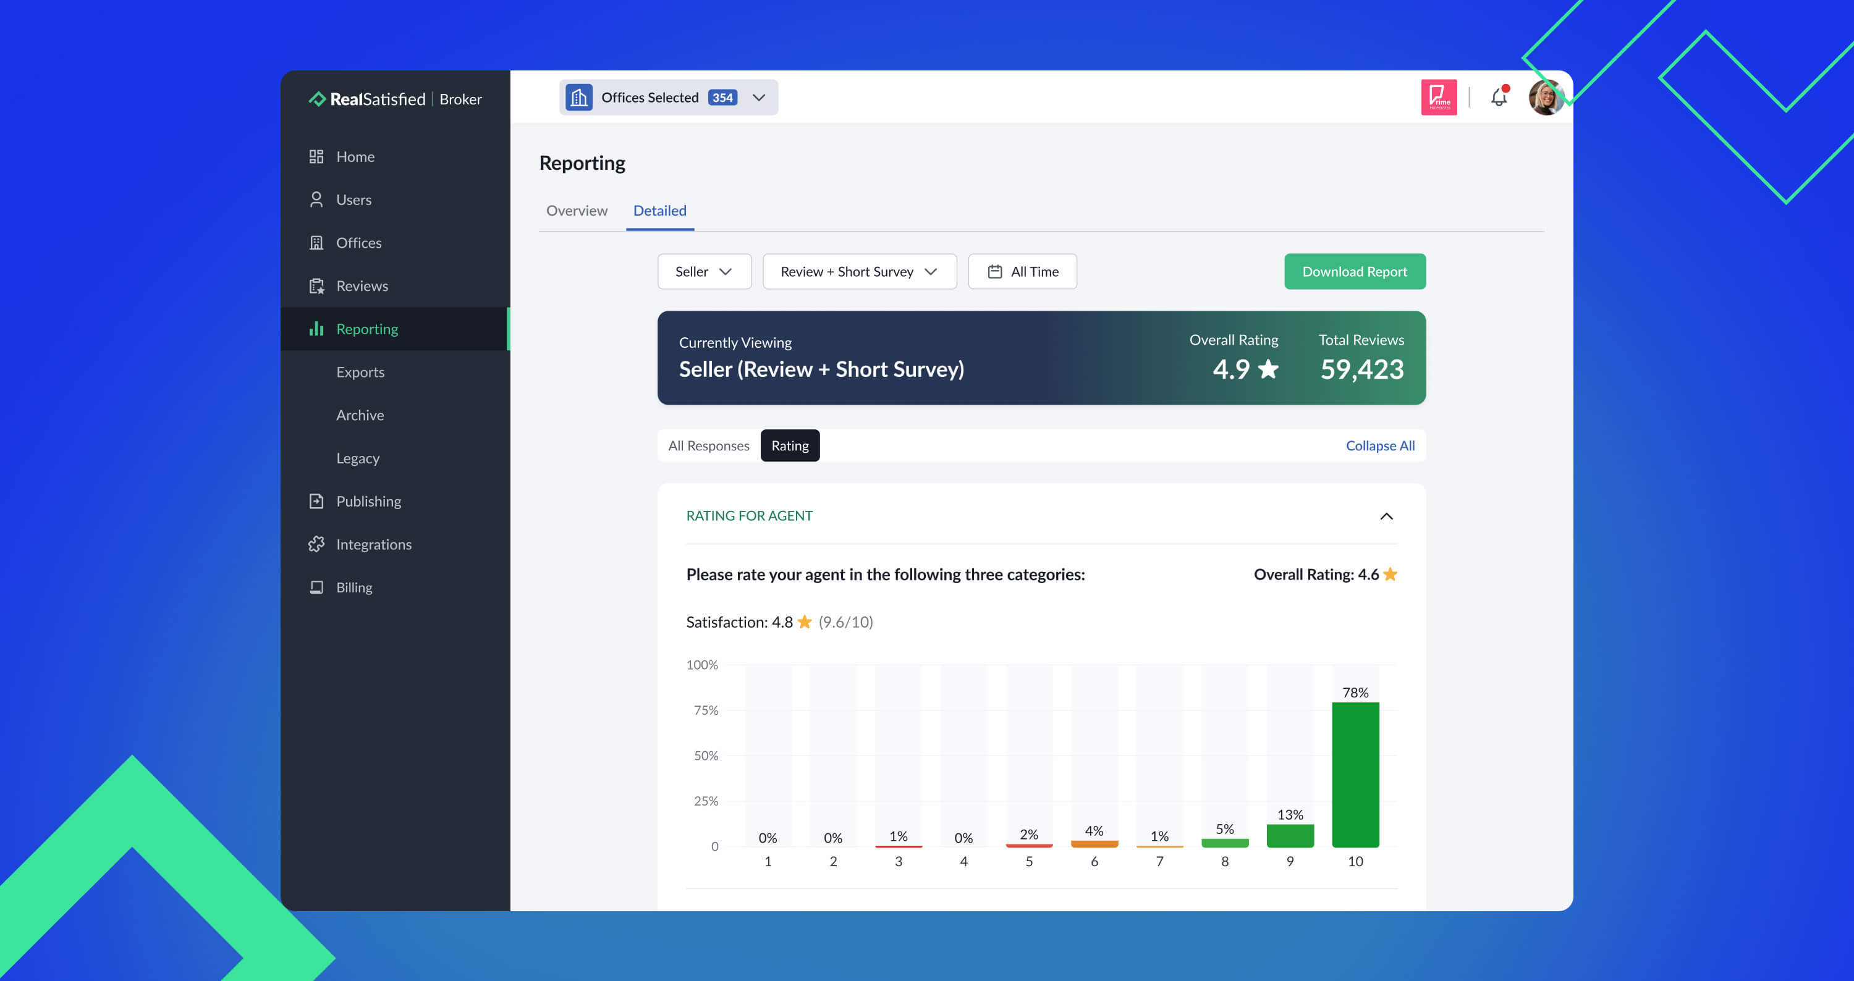Click the Billing icon in sidebar
Screen dimensions: 1854x981
[x=316, y=587]
